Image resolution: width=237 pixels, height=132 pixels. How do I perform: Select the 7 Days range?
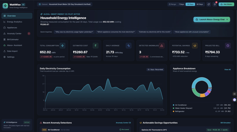(x=181, y=4)
